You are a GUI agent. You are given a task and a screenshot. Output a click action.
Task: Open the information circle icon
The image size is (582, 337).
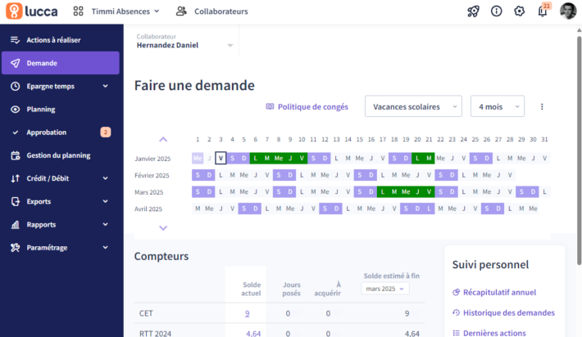click(x=496, y=11)
